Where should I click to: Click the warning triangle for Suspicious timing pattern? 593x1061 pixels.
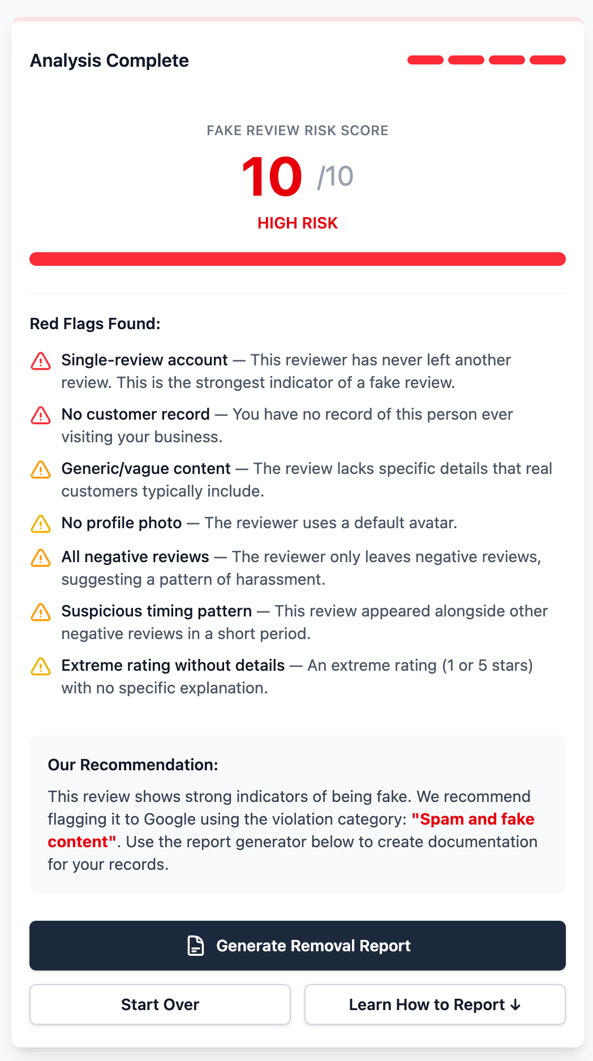click(x=41, y=611)
